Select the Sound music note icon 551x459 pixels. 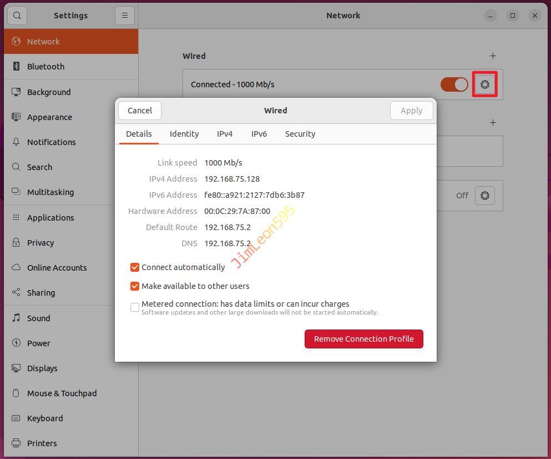click(x=16, y=318)
